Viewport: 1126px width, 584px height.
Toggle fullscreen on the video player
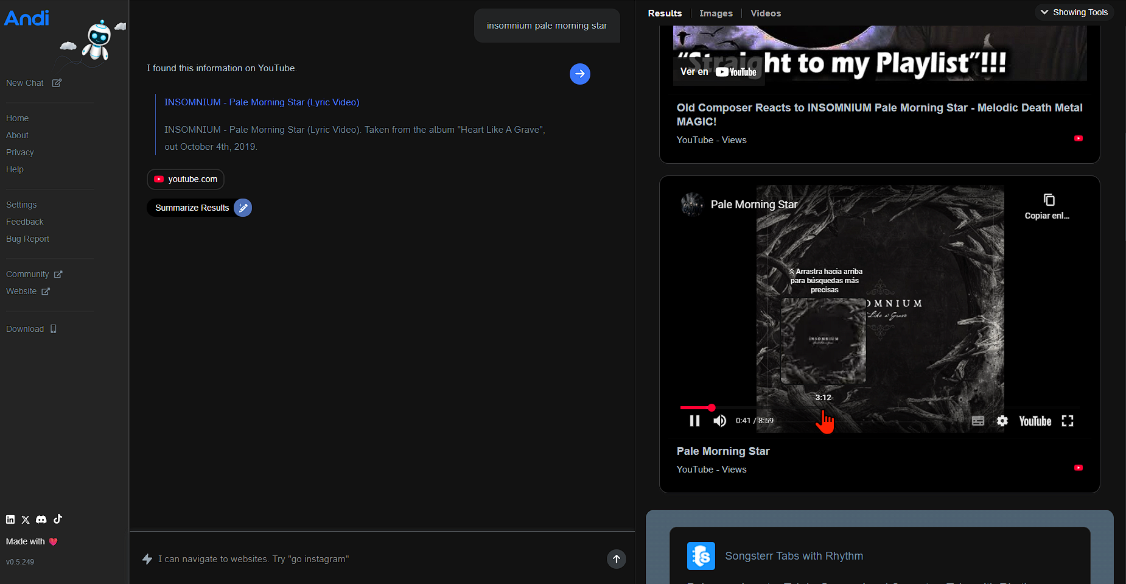click(x=1068, y=421)
